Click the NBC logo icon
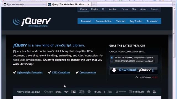Image resolution: width=177 pixels, height=99 pixels. pyautogui.click(x=89, y=92)
